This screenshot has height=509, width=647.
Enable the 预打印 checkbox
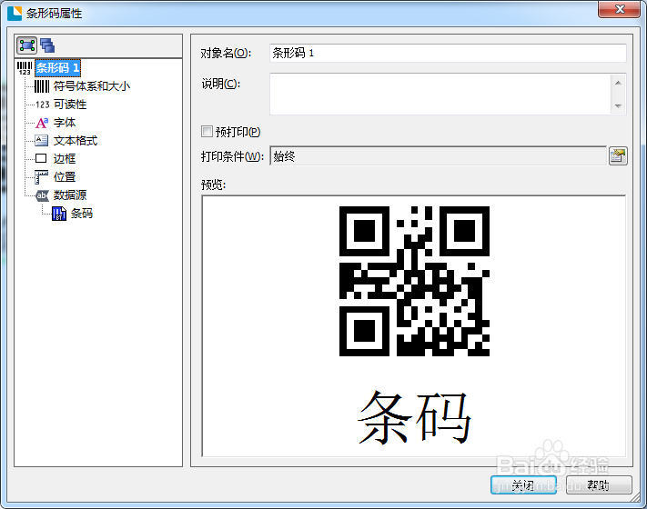point(207,132)
